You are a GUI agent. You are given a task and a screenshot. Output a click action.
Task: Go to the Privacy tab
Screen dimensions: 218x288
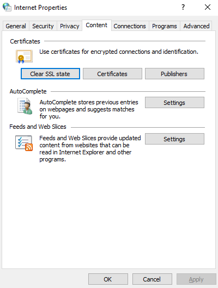click(x=69, y=26)
